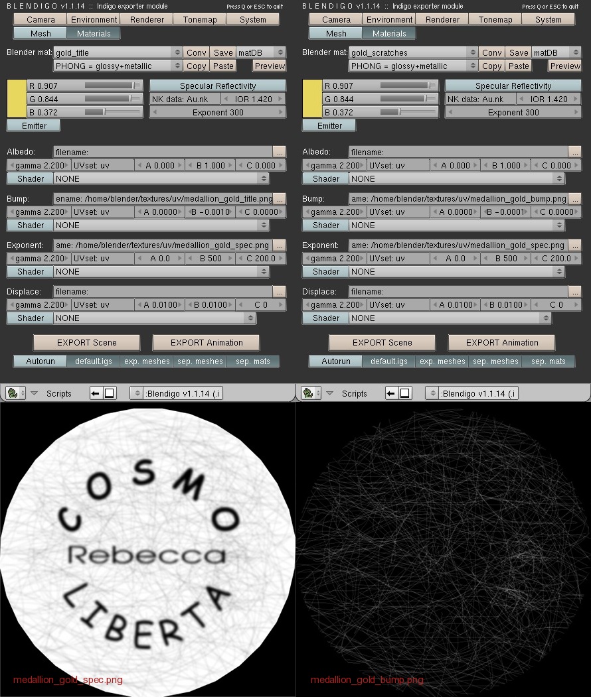
Task: Toggle the Emitter button in the left panel
Action: click(34, 126)
